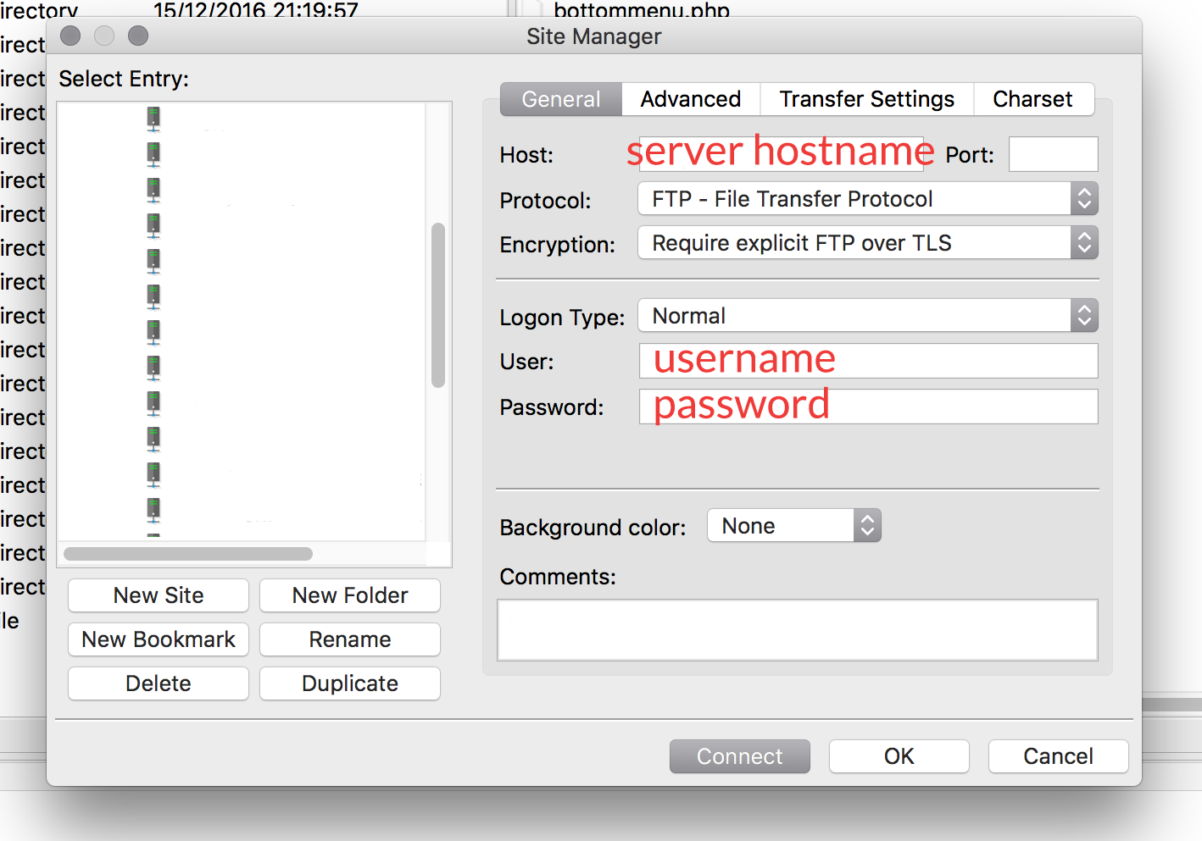Expand the Encryption dropdown
The width and height of the screenshot is (1202, 841).
click(x=867, y=243)
